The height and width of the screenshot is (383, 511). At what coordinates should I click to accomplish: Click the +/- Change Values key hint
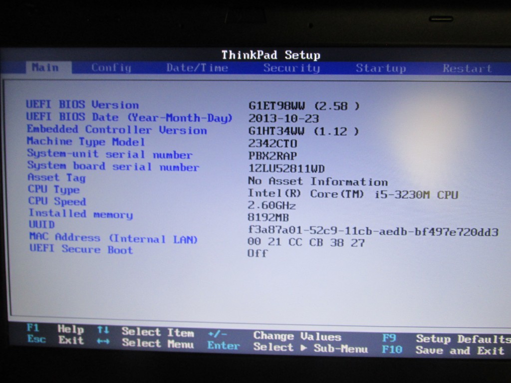pos(217,333)
